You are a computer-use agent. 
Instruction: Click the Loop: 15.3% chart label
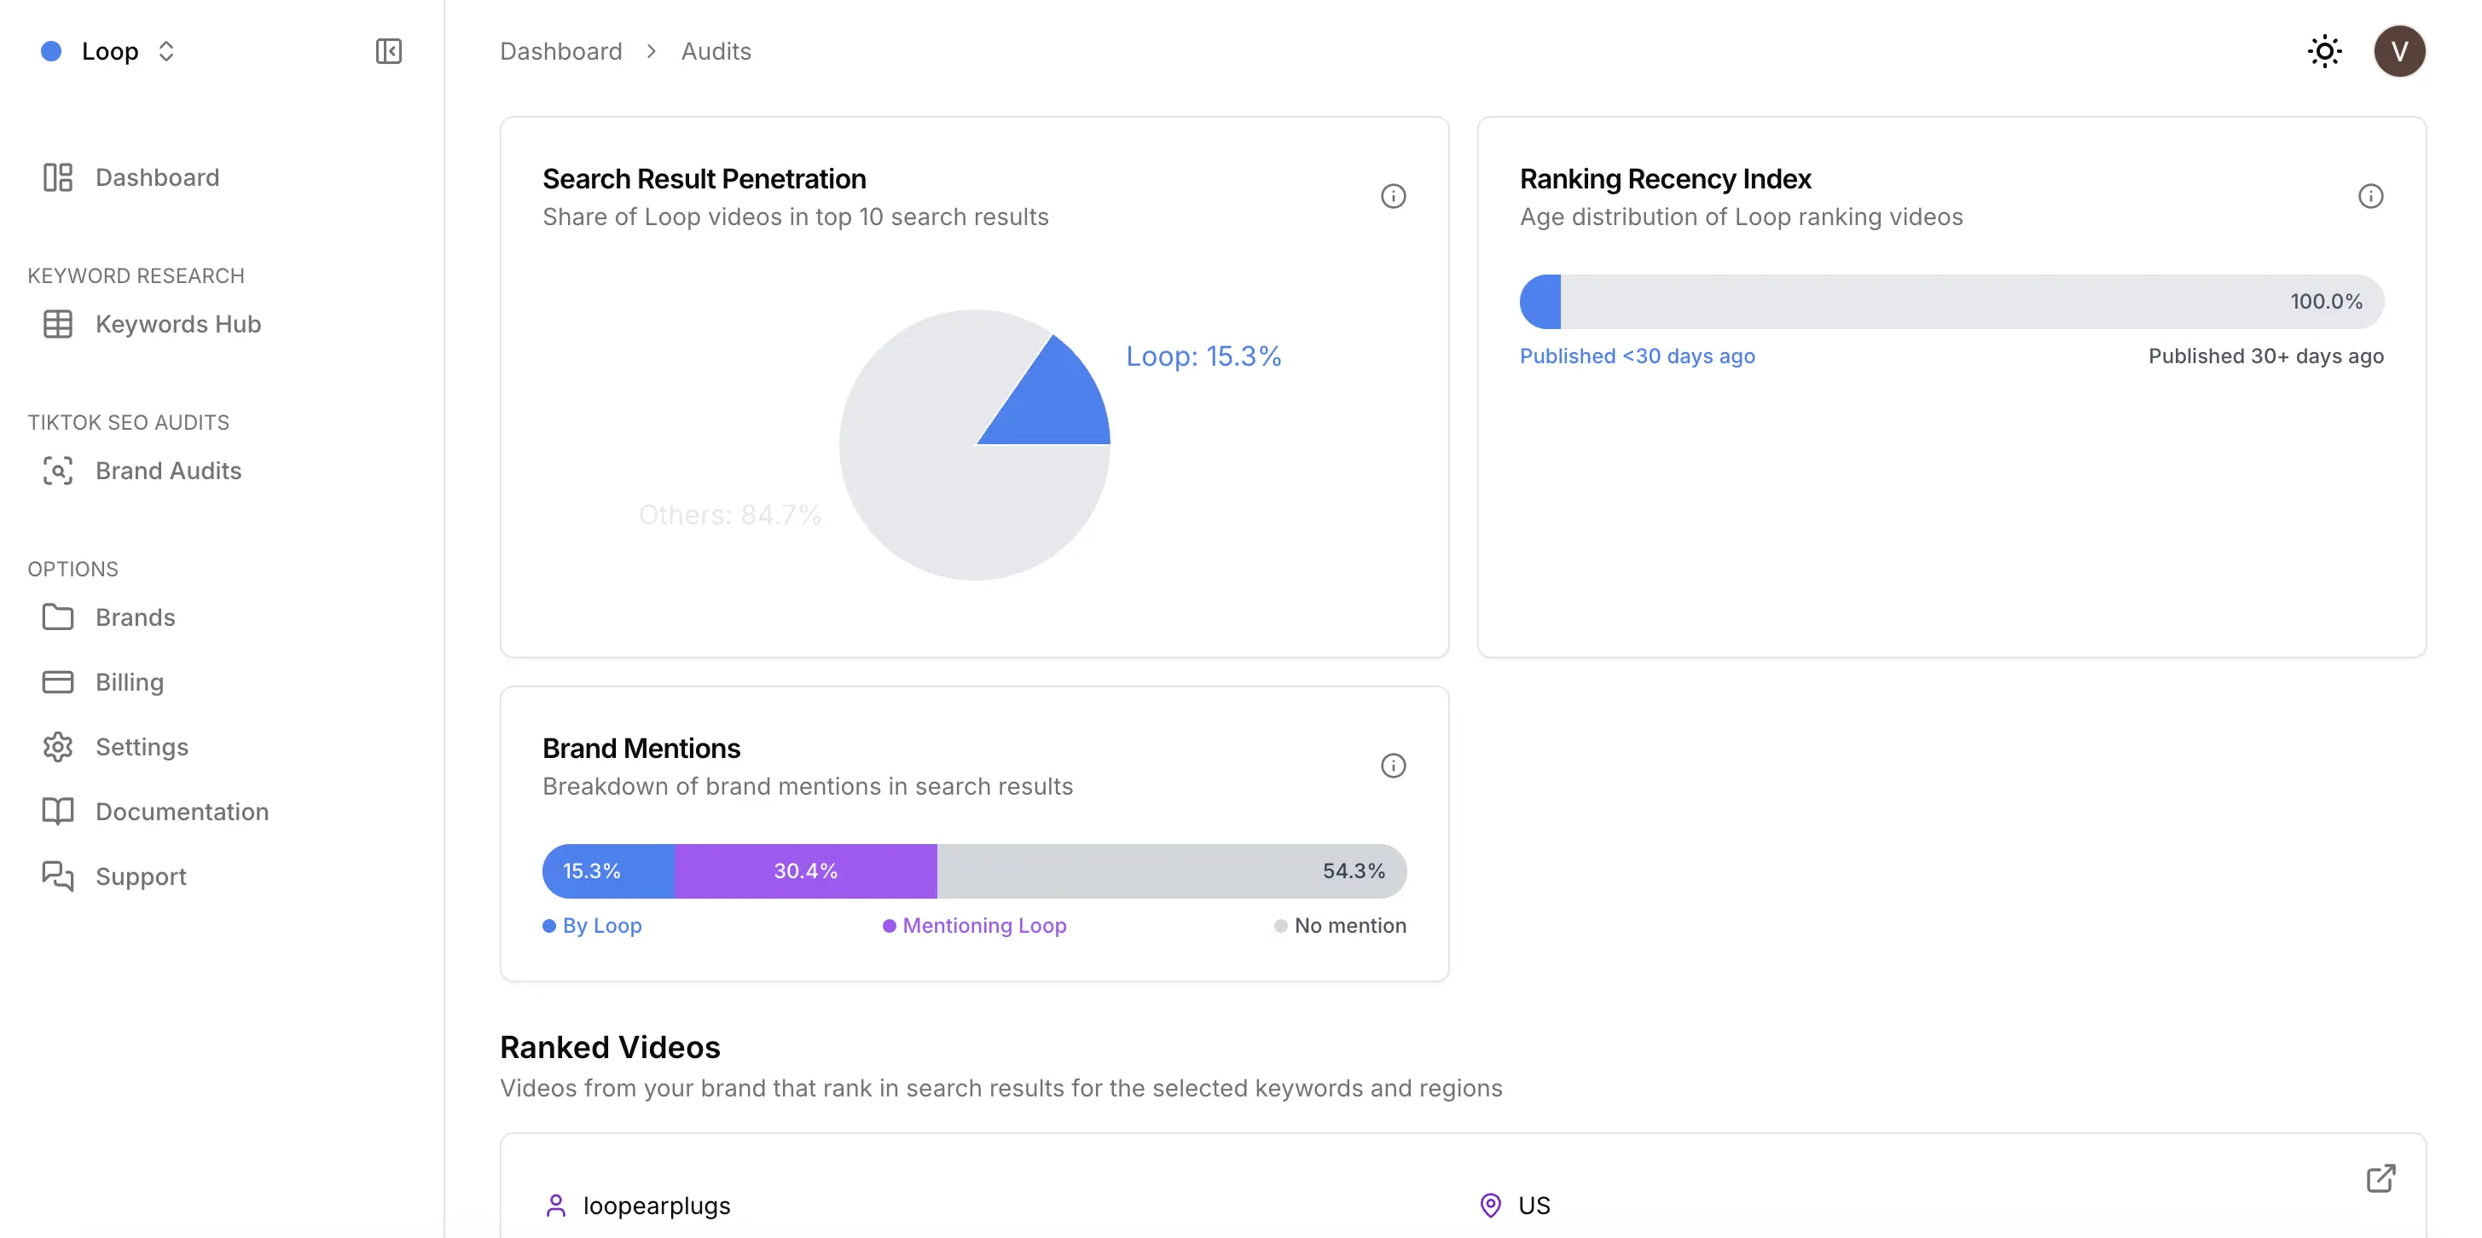tap(1203, 356)
